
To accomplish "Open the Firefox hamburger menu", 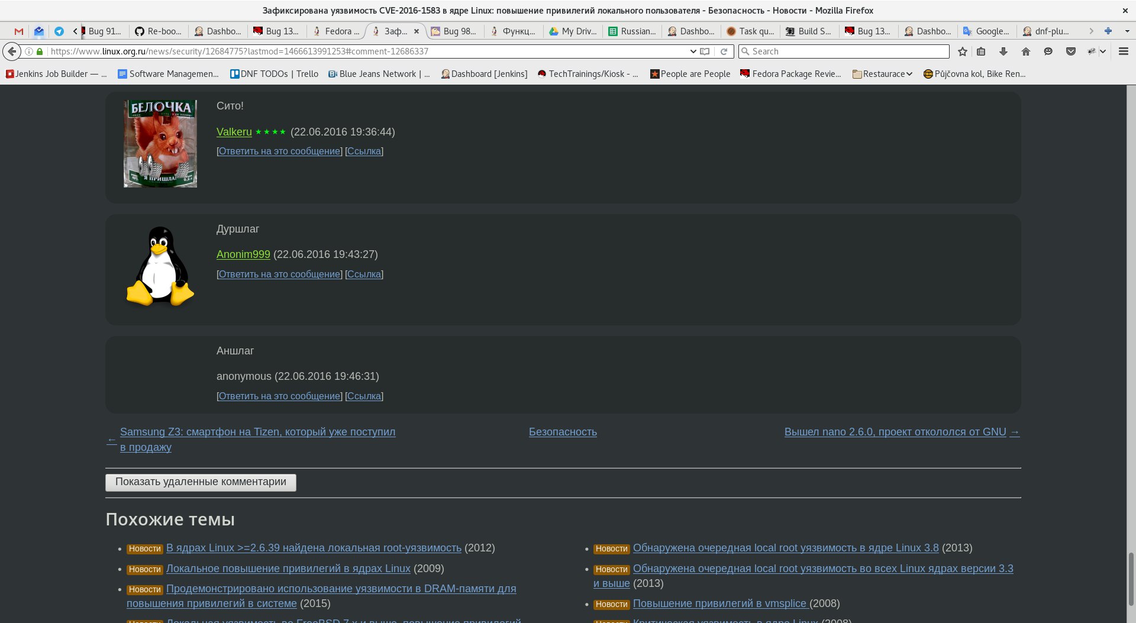I will tap(1124, 51).
